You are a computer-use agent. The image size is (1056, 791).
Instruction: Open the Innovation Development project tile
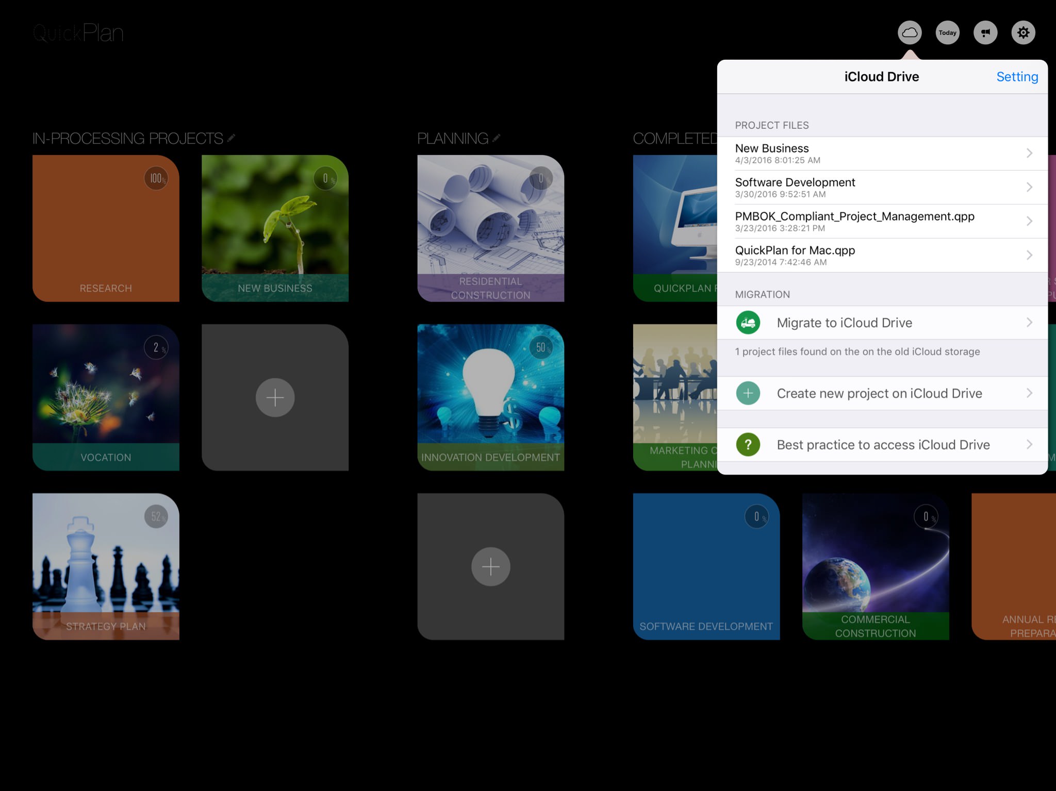coord(490,392)
